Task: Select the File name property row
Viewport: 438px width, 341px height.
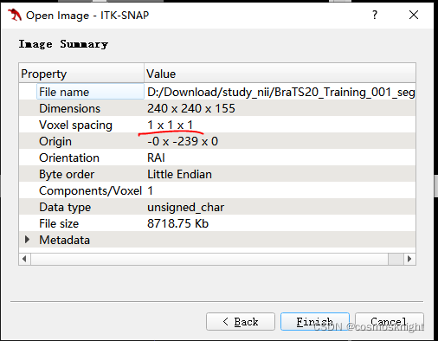Action: pyautogui.click(x=217, y=92)
